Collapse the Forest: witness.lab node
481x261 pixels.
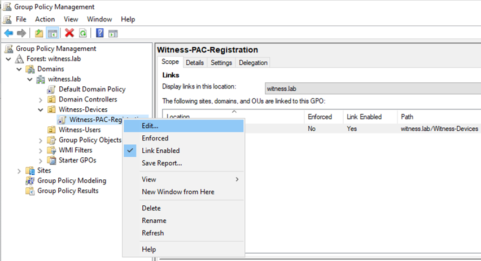[x=8, y=59]
